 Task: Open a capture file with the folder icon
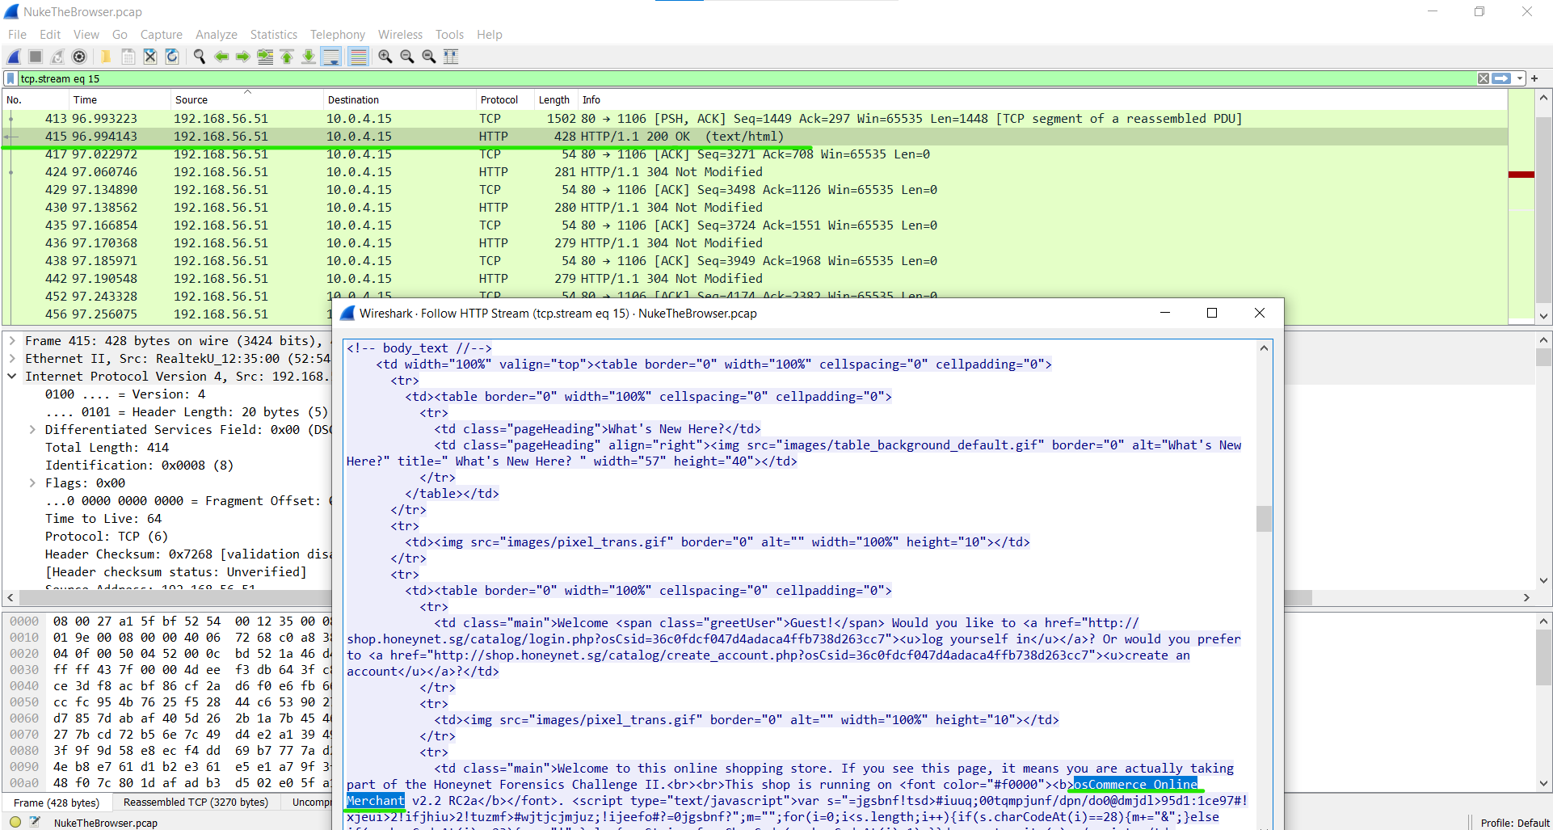coord(106,57)
